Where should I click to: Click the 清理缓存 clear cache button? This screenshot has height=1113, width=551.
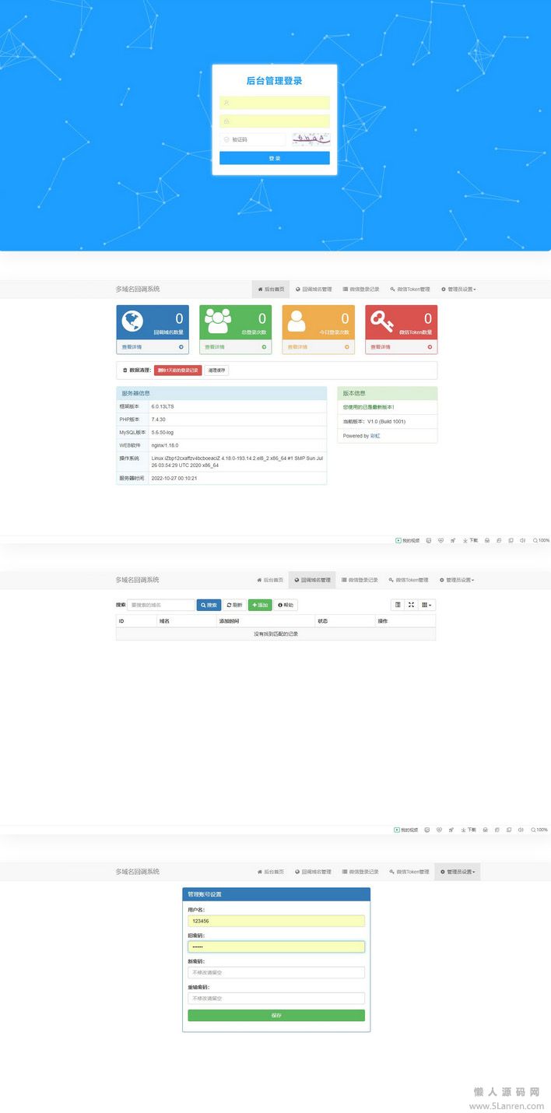pos(216,370)
